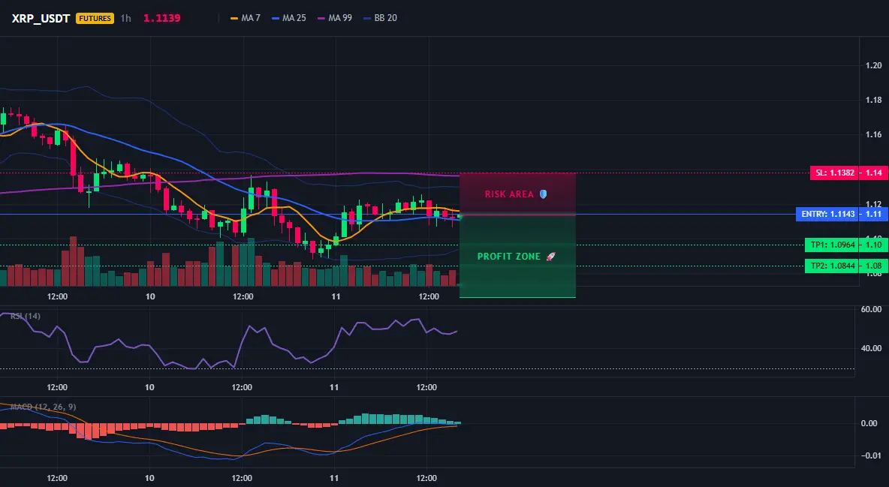Click the RSI (14) indicator label

26,316
